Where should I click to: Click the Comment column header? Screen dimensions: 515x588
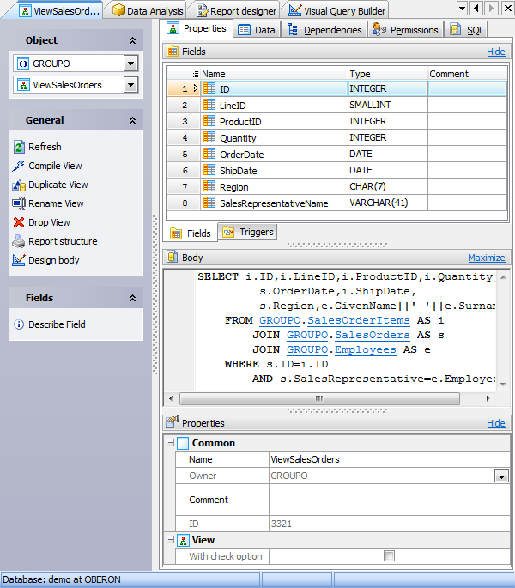[x=468, y=74]
